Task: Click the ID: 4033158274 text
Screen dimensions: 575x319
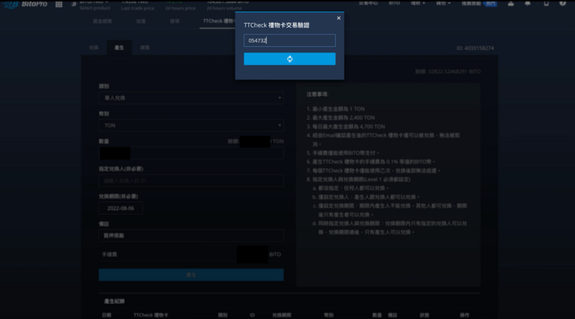Action: (x=475, y=48)
